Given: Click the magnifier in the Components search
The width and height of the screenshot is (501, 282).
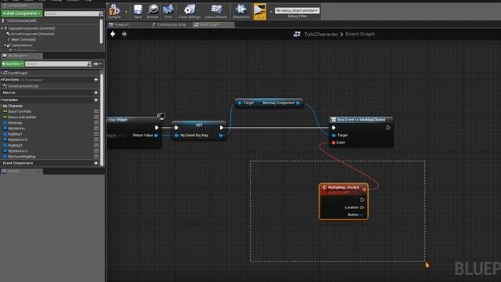Looking at the screenshot, I should (101, 14).
